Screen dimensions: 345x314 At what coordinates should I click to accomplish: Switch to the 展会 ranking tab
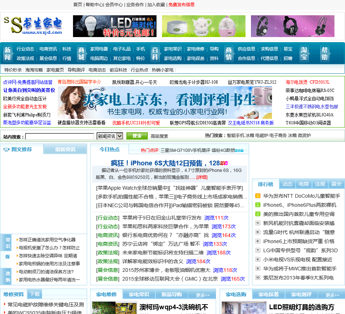click(336, 184)
